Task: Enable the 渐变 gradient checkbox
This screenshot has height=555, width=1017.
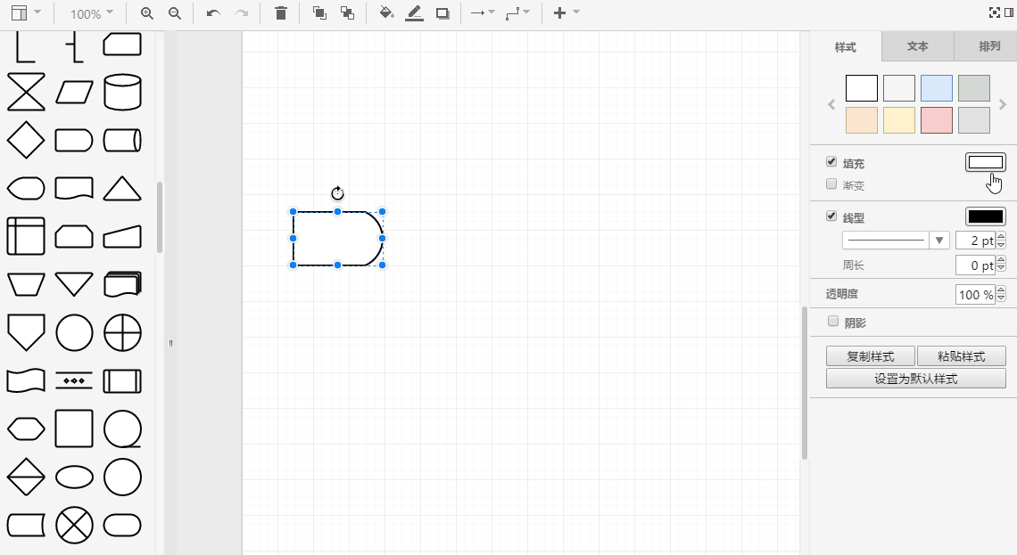Action: tap(831, 184)
